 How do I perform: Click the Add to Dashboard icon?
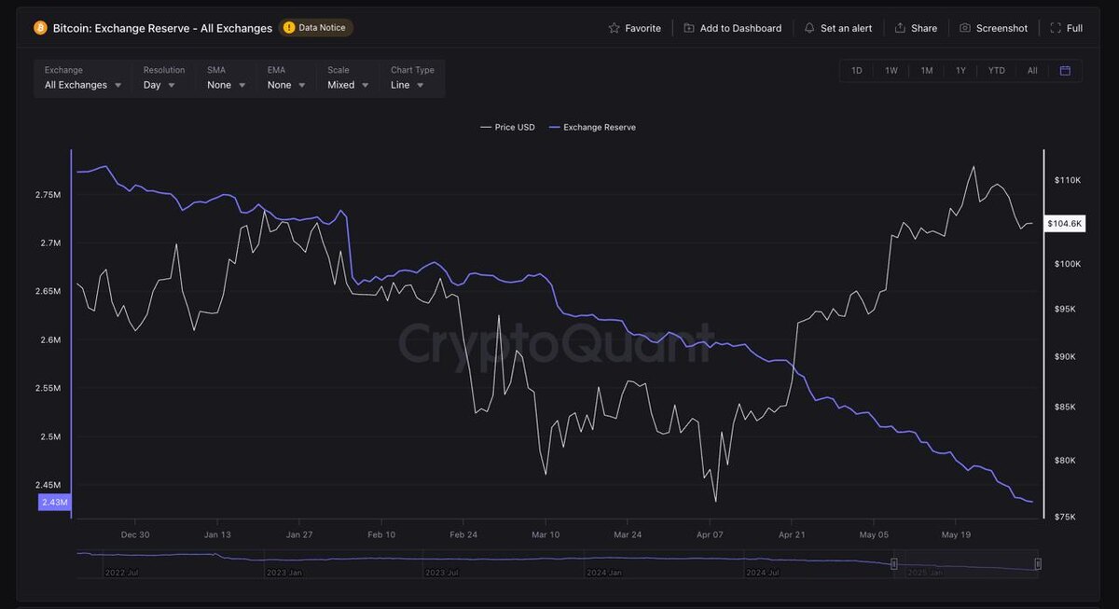click(689, 28)
